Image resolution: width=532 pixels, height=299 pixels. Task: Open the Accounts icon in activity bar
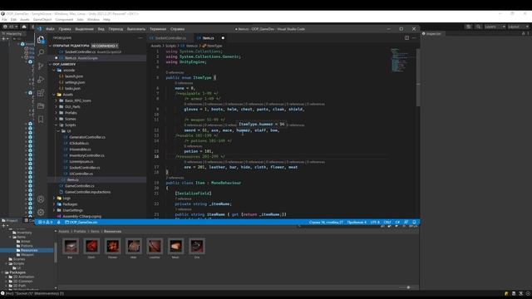(x=41, y=199)
